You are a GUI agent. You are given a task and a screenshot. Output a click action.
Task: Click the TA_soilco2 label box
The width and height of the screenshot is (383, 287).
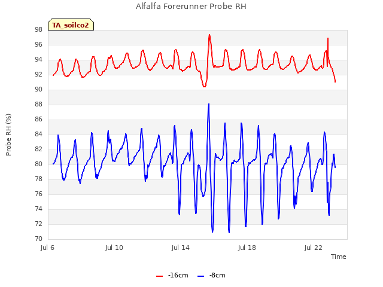(x=71, y=25)
